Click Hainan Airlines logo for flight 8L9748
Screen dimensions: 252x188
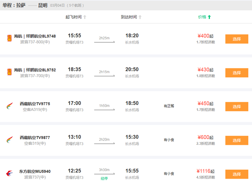pos(9,39)
